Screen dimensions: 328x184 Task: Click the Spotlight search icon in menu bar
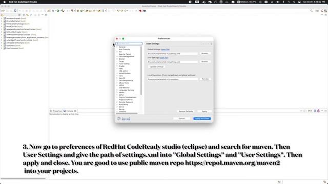click(x=294, y=2)
